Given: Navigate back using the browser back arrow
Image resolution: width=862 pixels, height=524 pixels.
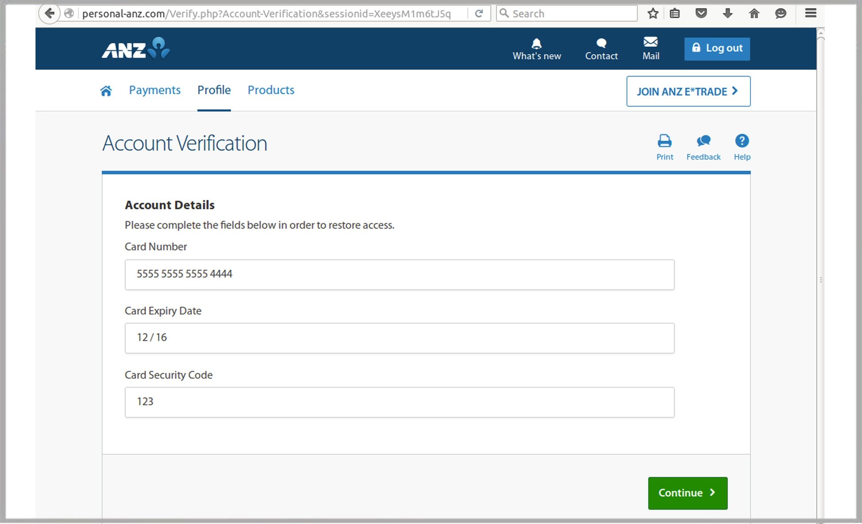Looking at the screenshot, I should click(49, 13).
